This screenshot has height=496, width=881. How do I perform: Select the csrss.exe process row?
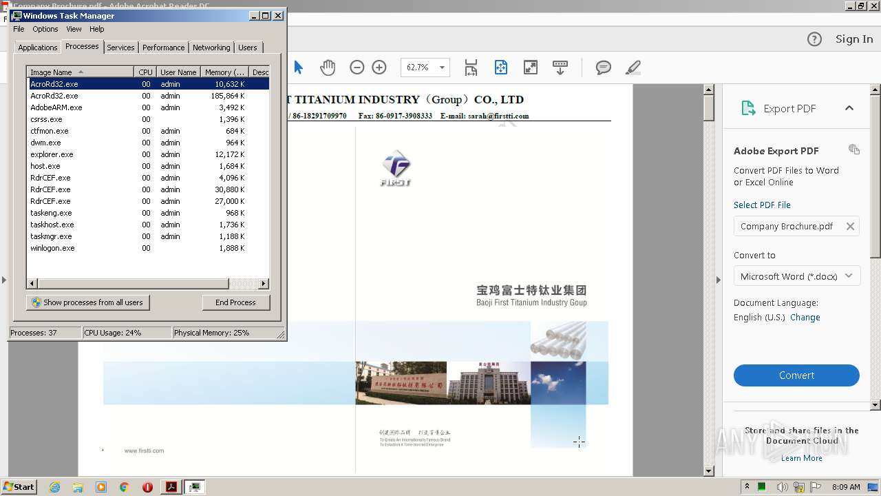point(148,119)
